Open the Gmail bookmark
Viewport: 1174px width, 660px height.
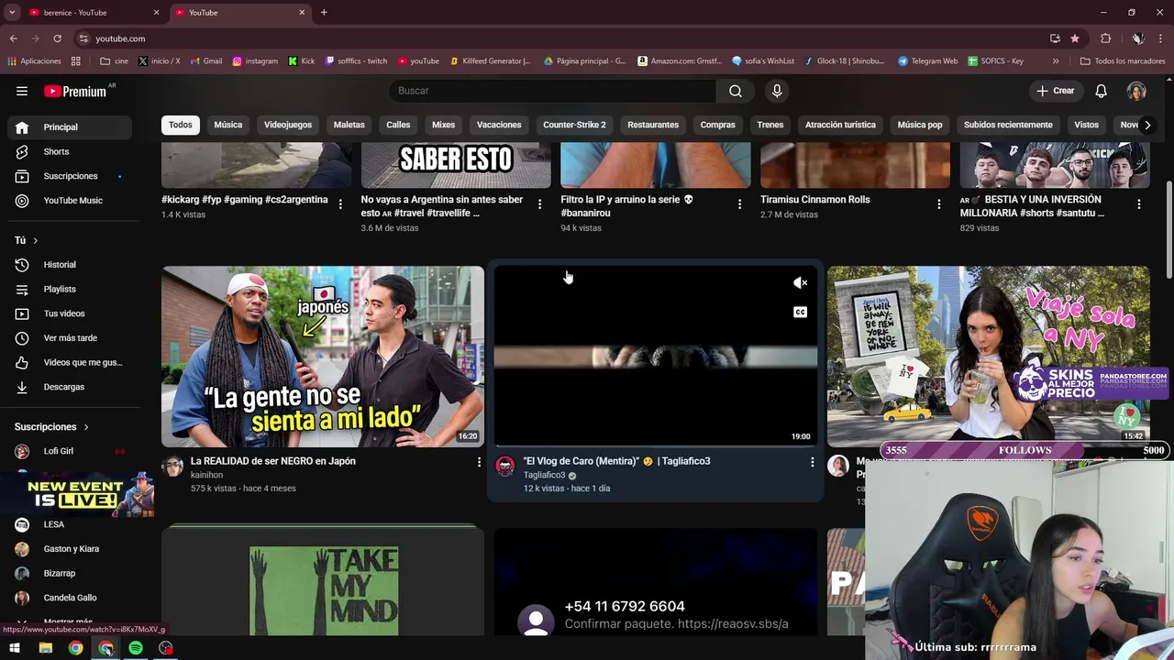[x=206, y=61]
